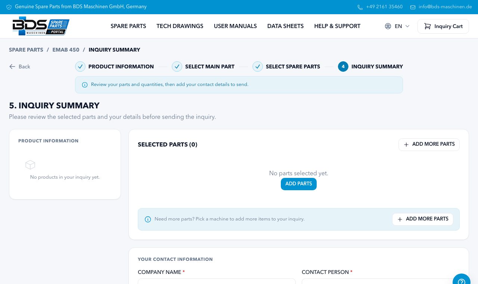
Task: Click Add More Parts beside Selected Parts heading
Action: pos(429,145)
